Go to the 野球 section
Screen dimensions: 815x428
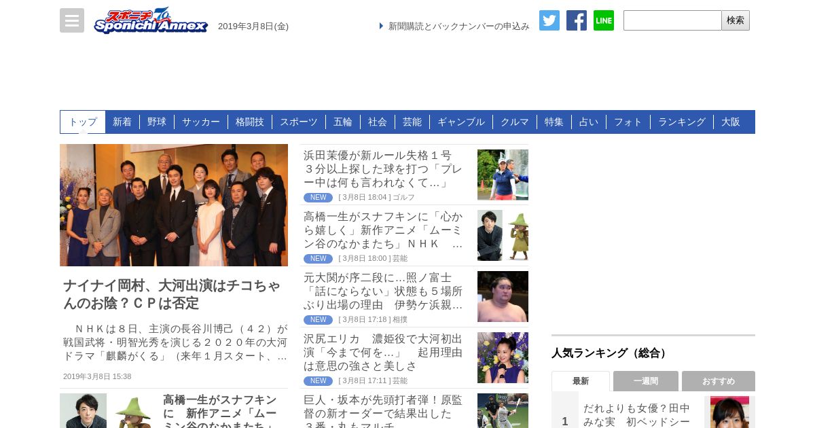click(x=157, y=122)
